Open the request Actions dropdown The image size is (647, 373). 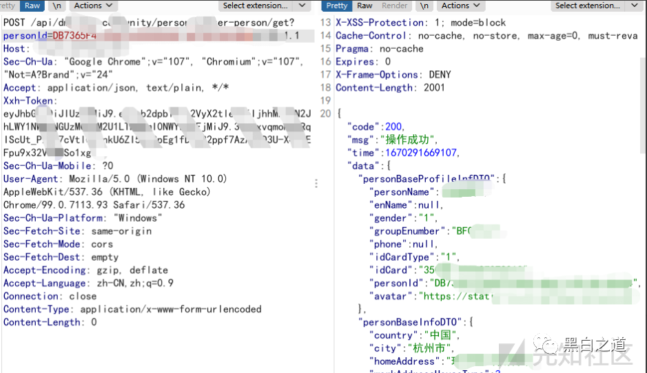click(92, 6)
